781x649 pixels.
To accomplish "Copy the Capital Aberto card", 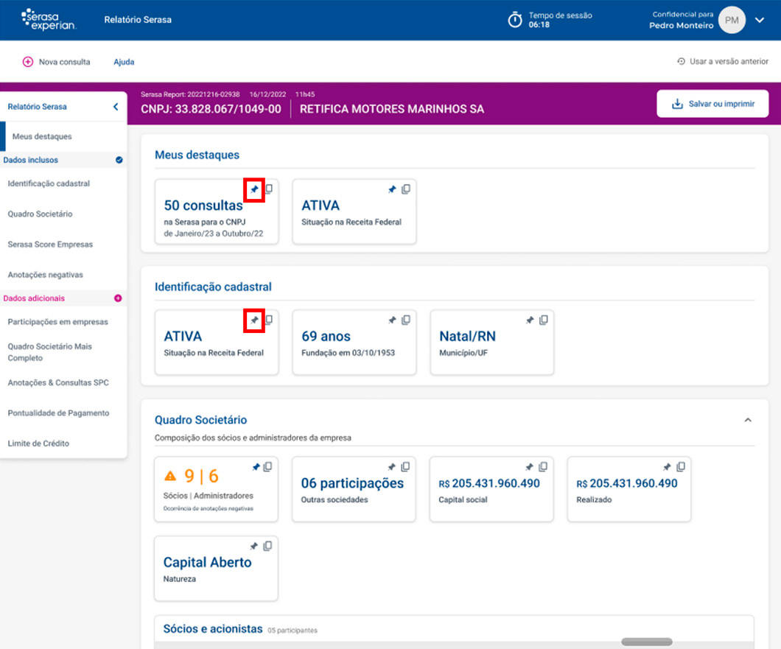I will (267, 546).
